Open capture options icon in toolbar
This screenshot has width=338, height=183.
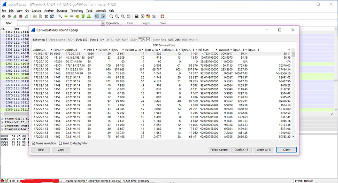(x=9, y=16)
